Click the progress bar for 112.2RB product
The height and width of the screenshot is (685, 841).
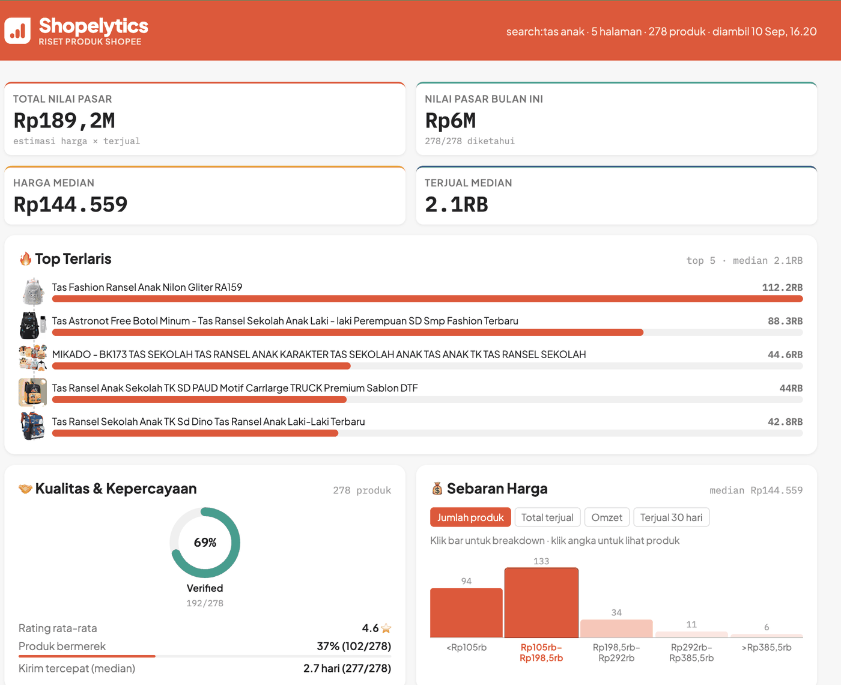point(427,299)
